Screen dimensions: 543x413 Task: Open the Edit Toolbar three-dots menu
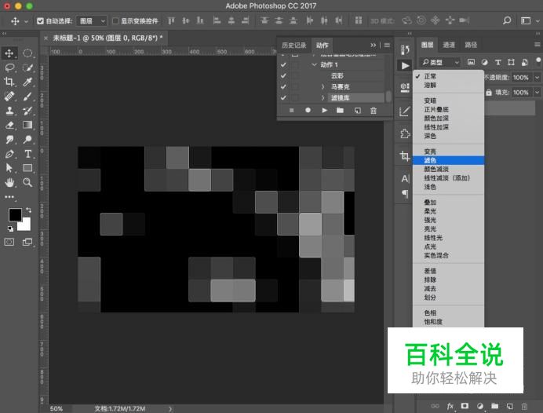tap(9, 197)
